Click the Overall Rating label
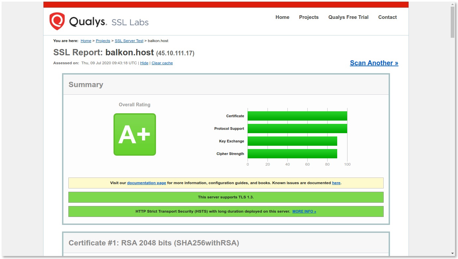 [134, 105]
